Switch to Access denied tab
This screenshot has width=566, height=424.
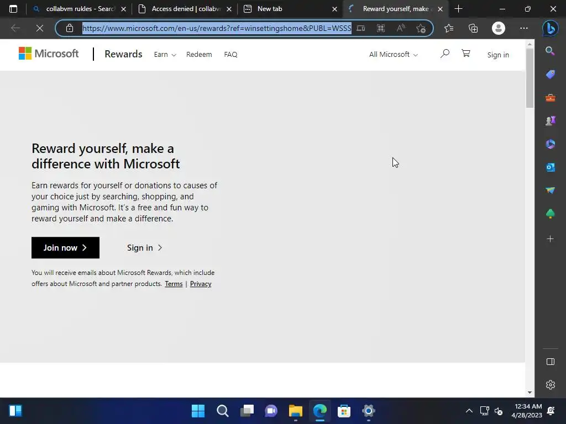tap(185, 9)
